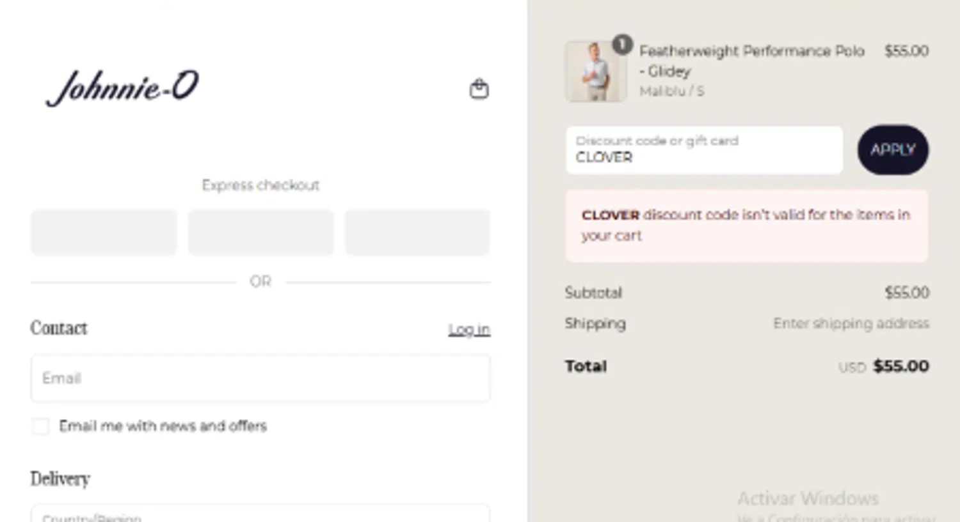This screenshot has width=960, height=522.
Task: Click the Enter shipping address text
Action: click(851, 323)
